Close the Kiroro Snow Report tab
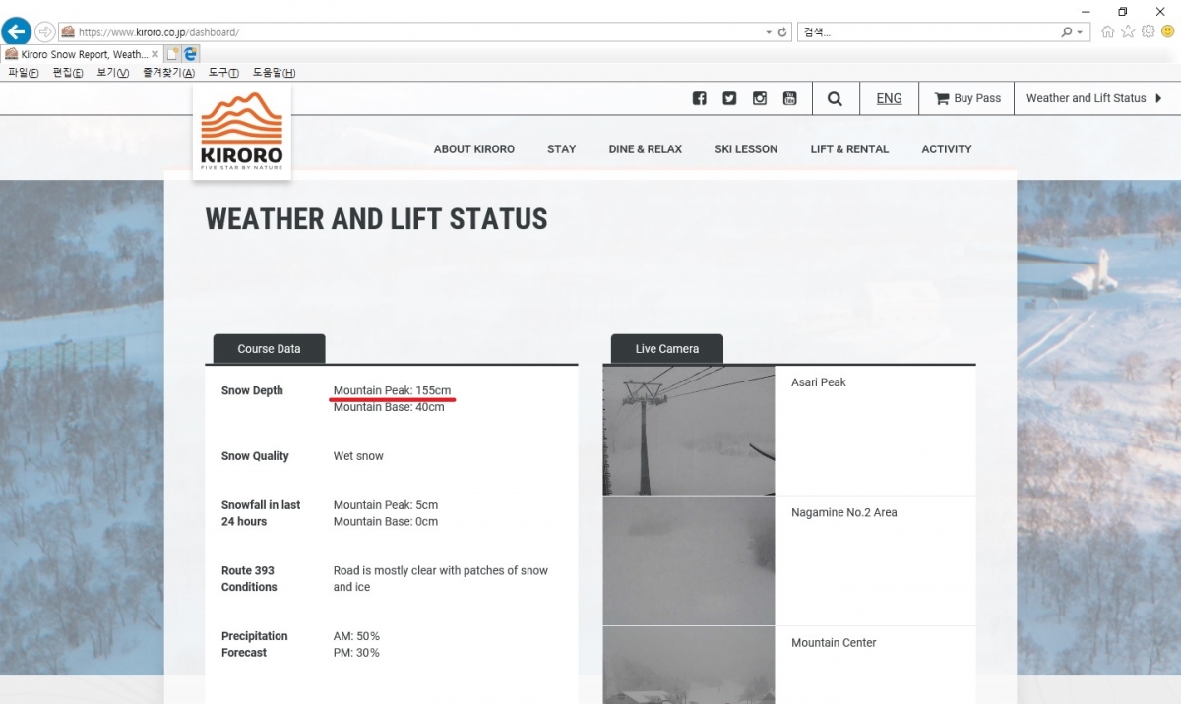The image size is (1181, 704). [155, 54]
